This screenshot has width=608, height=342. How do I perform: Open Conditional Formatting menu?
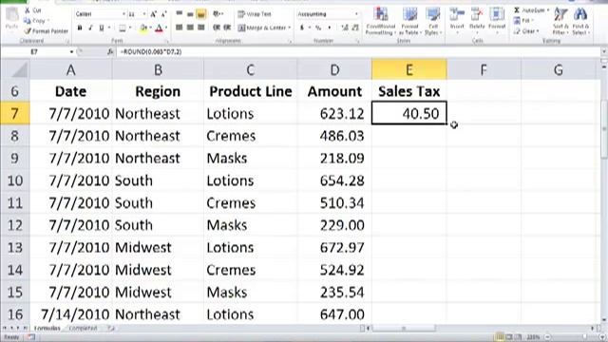(380, 21)
